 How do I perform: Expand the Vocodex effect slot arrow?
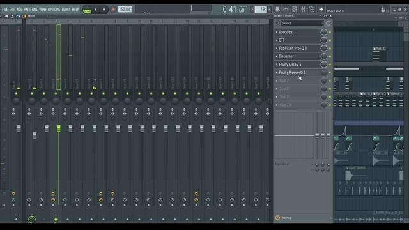point(277,32)
